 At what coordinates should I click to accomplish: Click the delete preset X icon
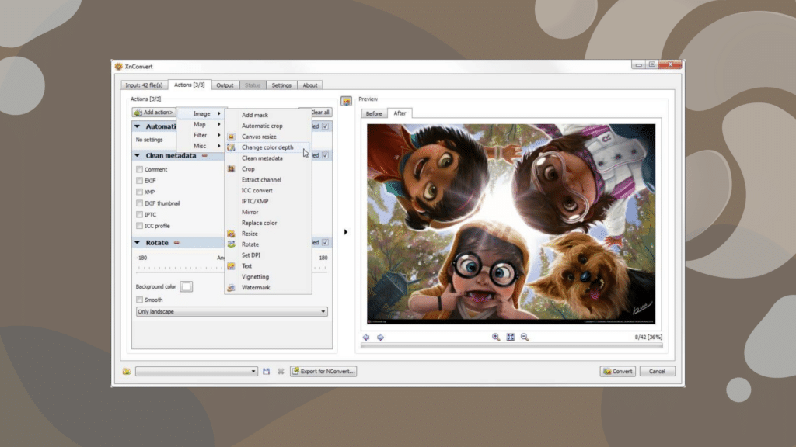click(x=281, y=372)
